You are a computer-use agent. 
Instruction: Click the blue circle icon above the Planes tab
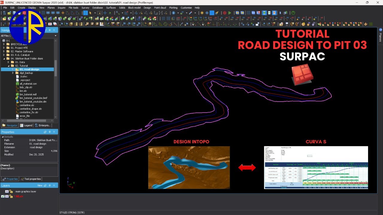[x=381, y=30]
